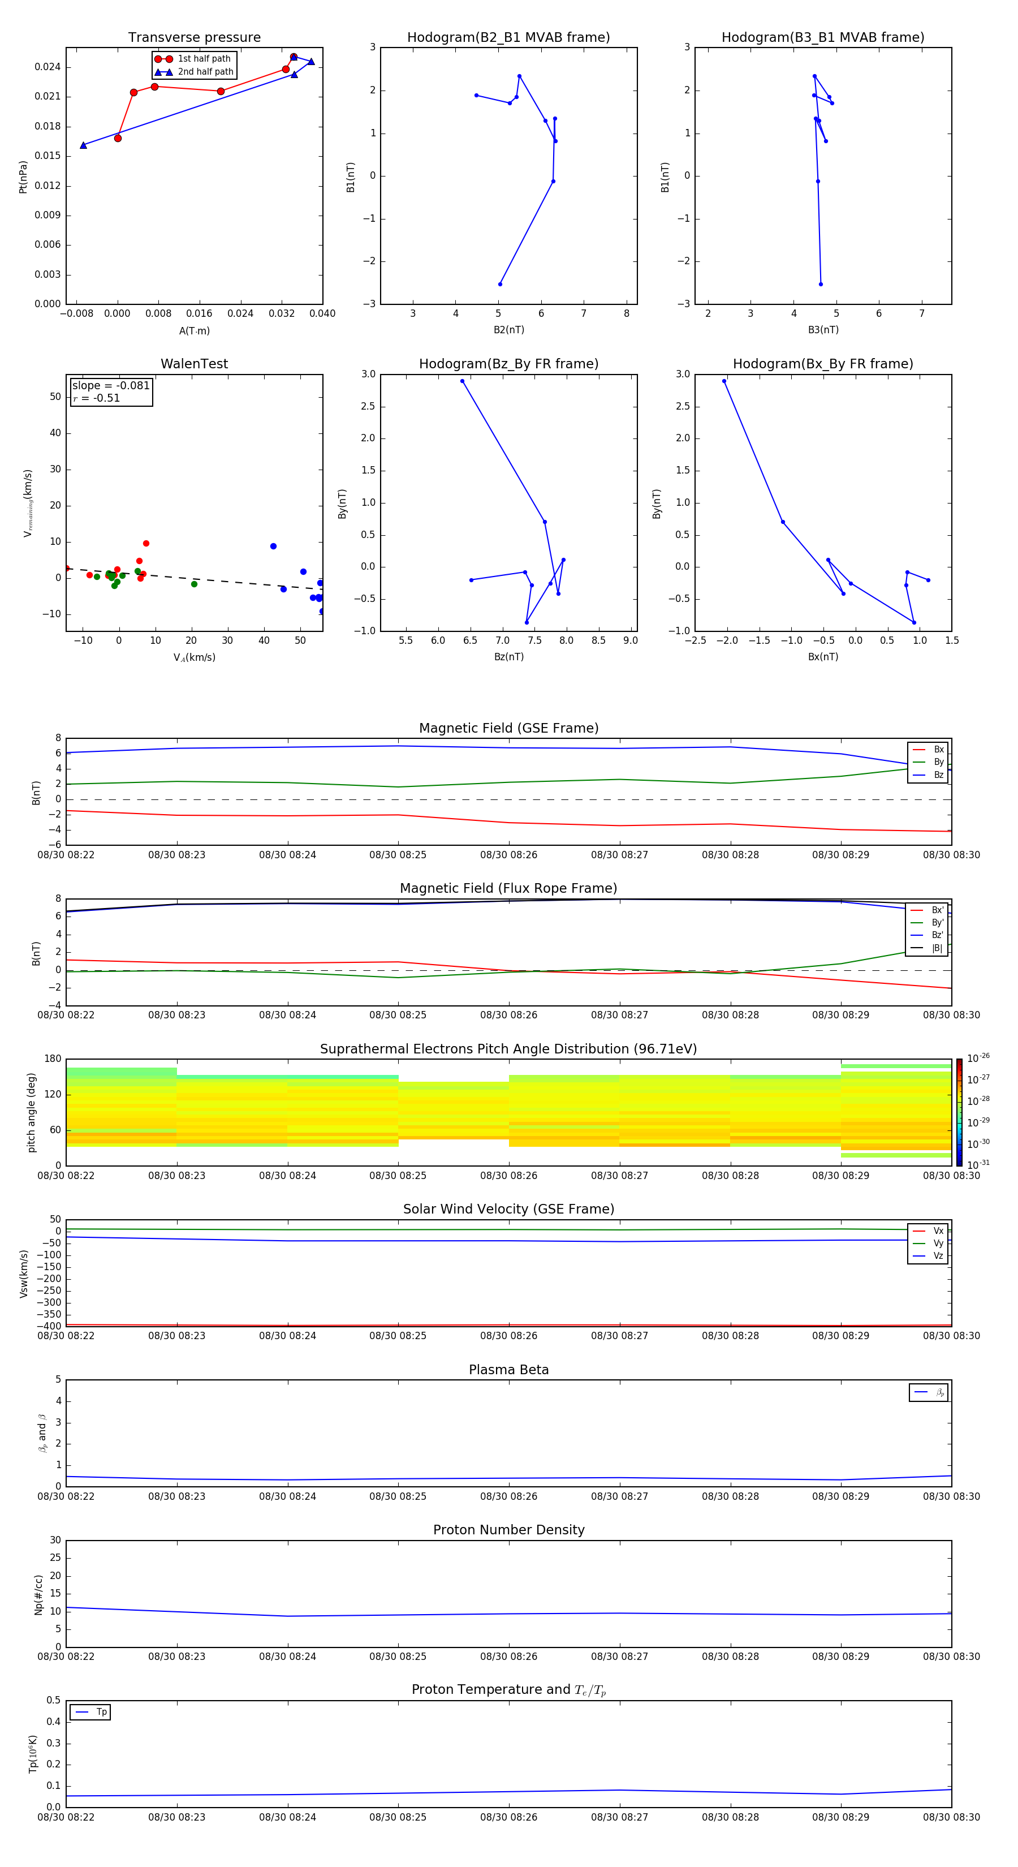The width and height of the screenshot is (1018, 1867).
Task: Select the |B| legend entry in Flux Rope panel
Action: point(928,948)
